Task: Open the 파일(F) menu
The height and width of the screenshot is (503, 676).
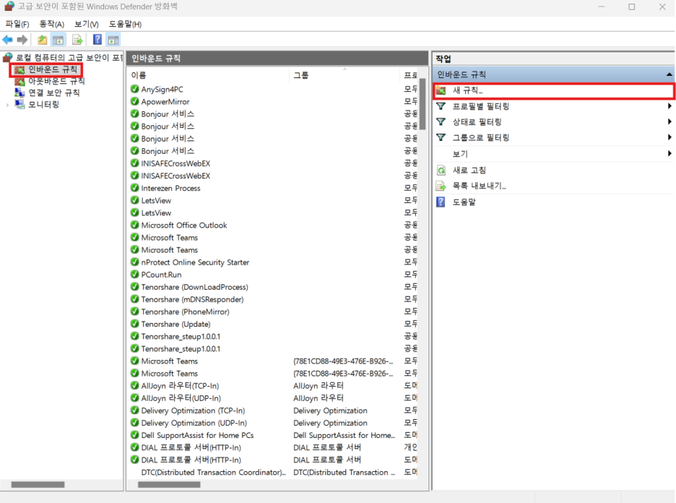Action: tap(17, 24)
